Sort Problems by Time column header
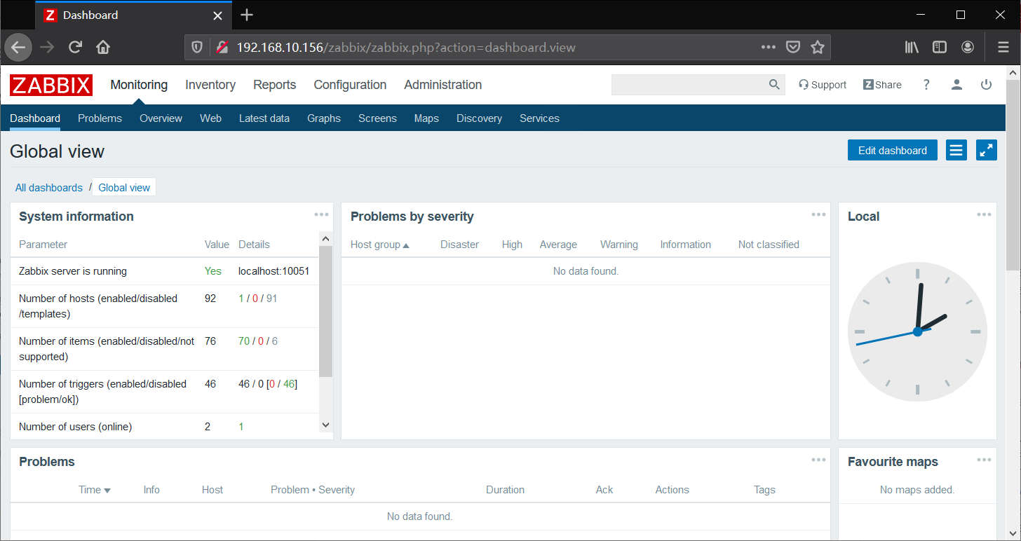The width and height of the screenshot is (1021, 541). (95, 490)
